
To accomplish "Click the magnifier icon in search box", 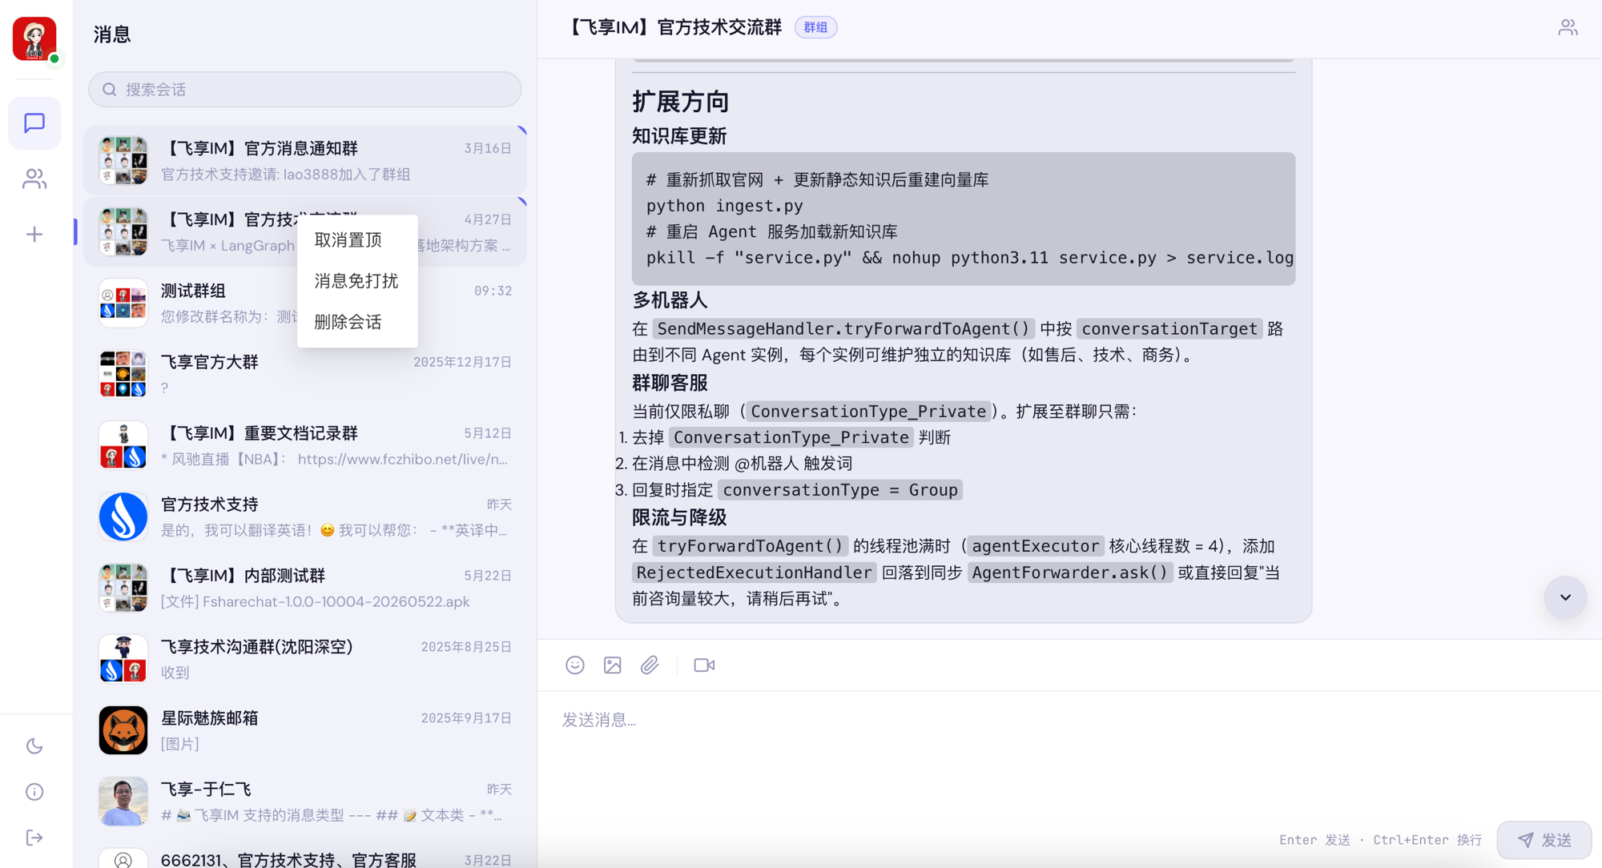I will click(110, 90).
